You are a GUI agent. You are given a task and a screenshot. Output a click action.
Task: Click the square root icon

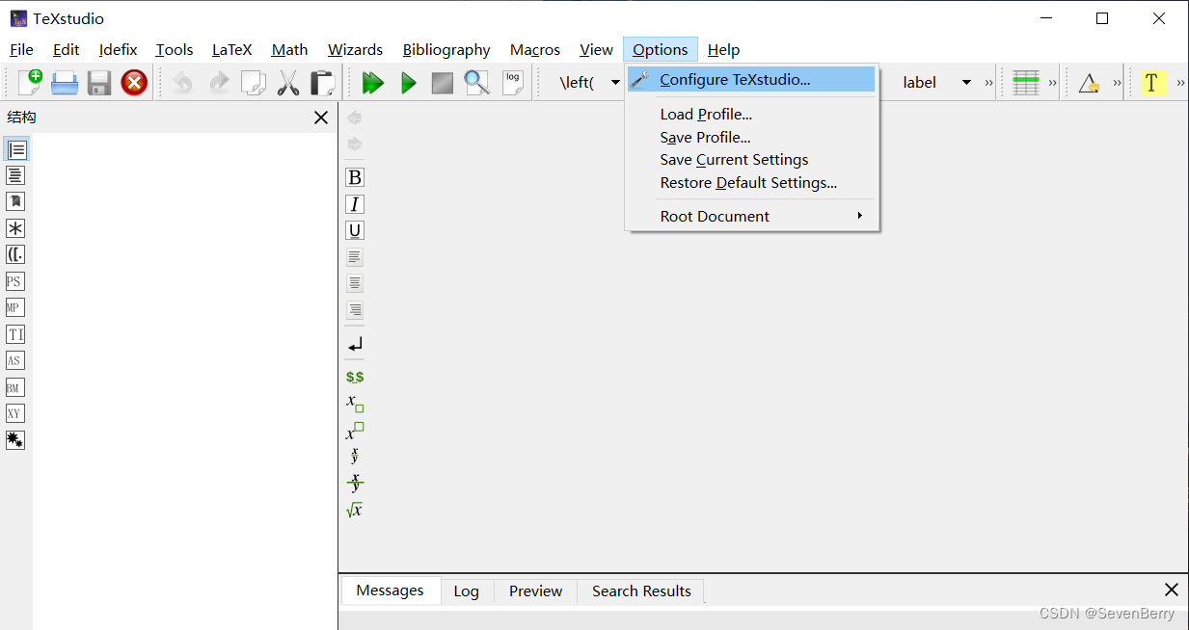click(x=355, y=510)
